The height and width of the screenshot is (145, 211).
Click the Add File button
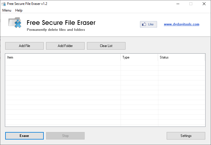[x=24, y=46]
